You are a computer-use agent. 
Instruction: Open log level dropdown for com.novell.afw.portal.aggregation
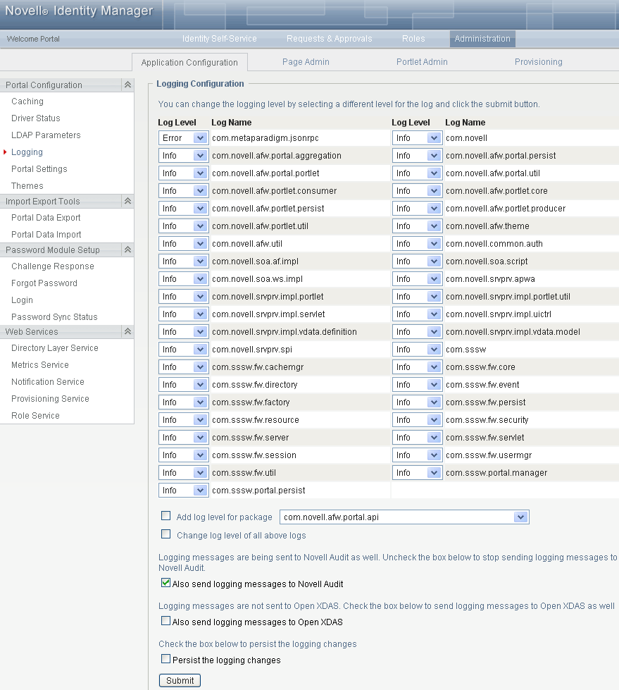[x=183, y=156]
